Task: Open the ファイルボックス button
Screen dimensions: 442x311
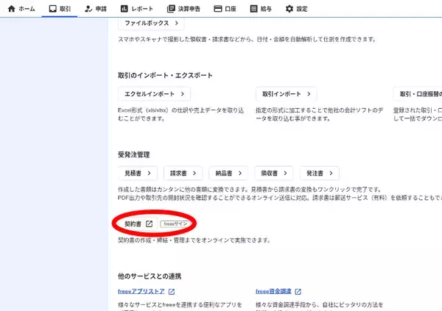Action: [x=151, y=24]
